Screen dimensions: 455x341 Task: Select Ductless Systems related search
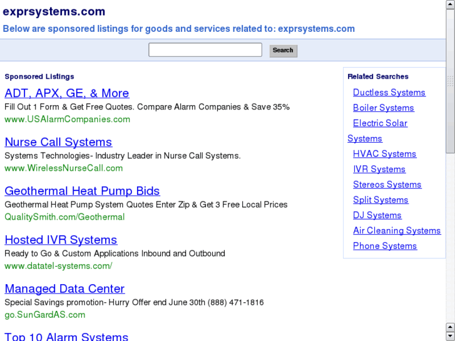(389, 92)
